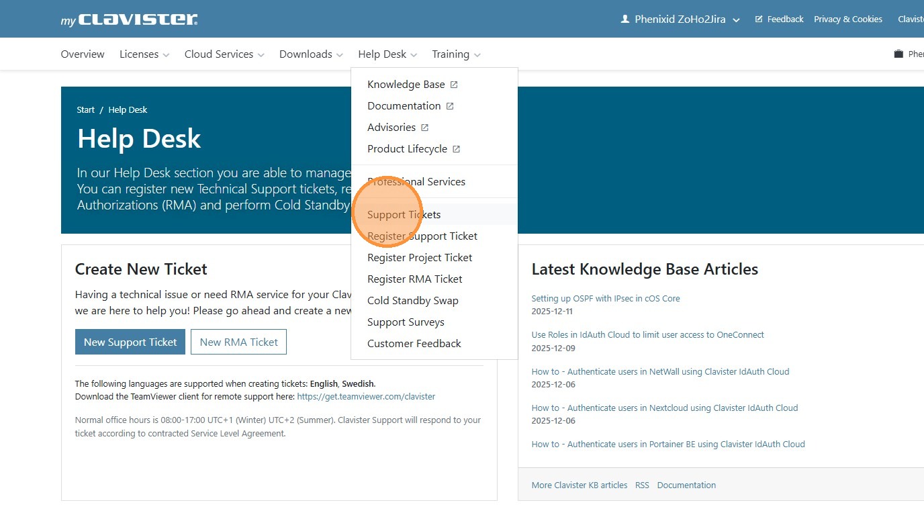Open the Phenixid ZoHo2Jira account menu

click(680, 19)
